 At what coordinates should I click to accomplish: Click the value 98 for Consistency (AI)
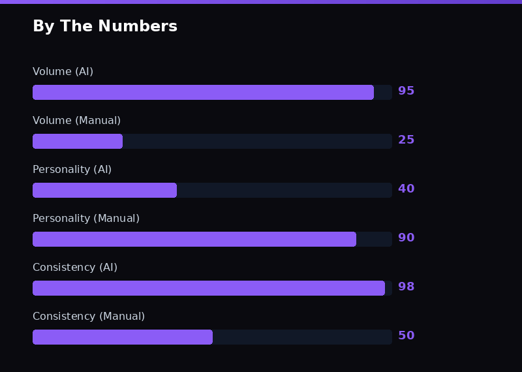pyautogui.click(x=406, y=287)
